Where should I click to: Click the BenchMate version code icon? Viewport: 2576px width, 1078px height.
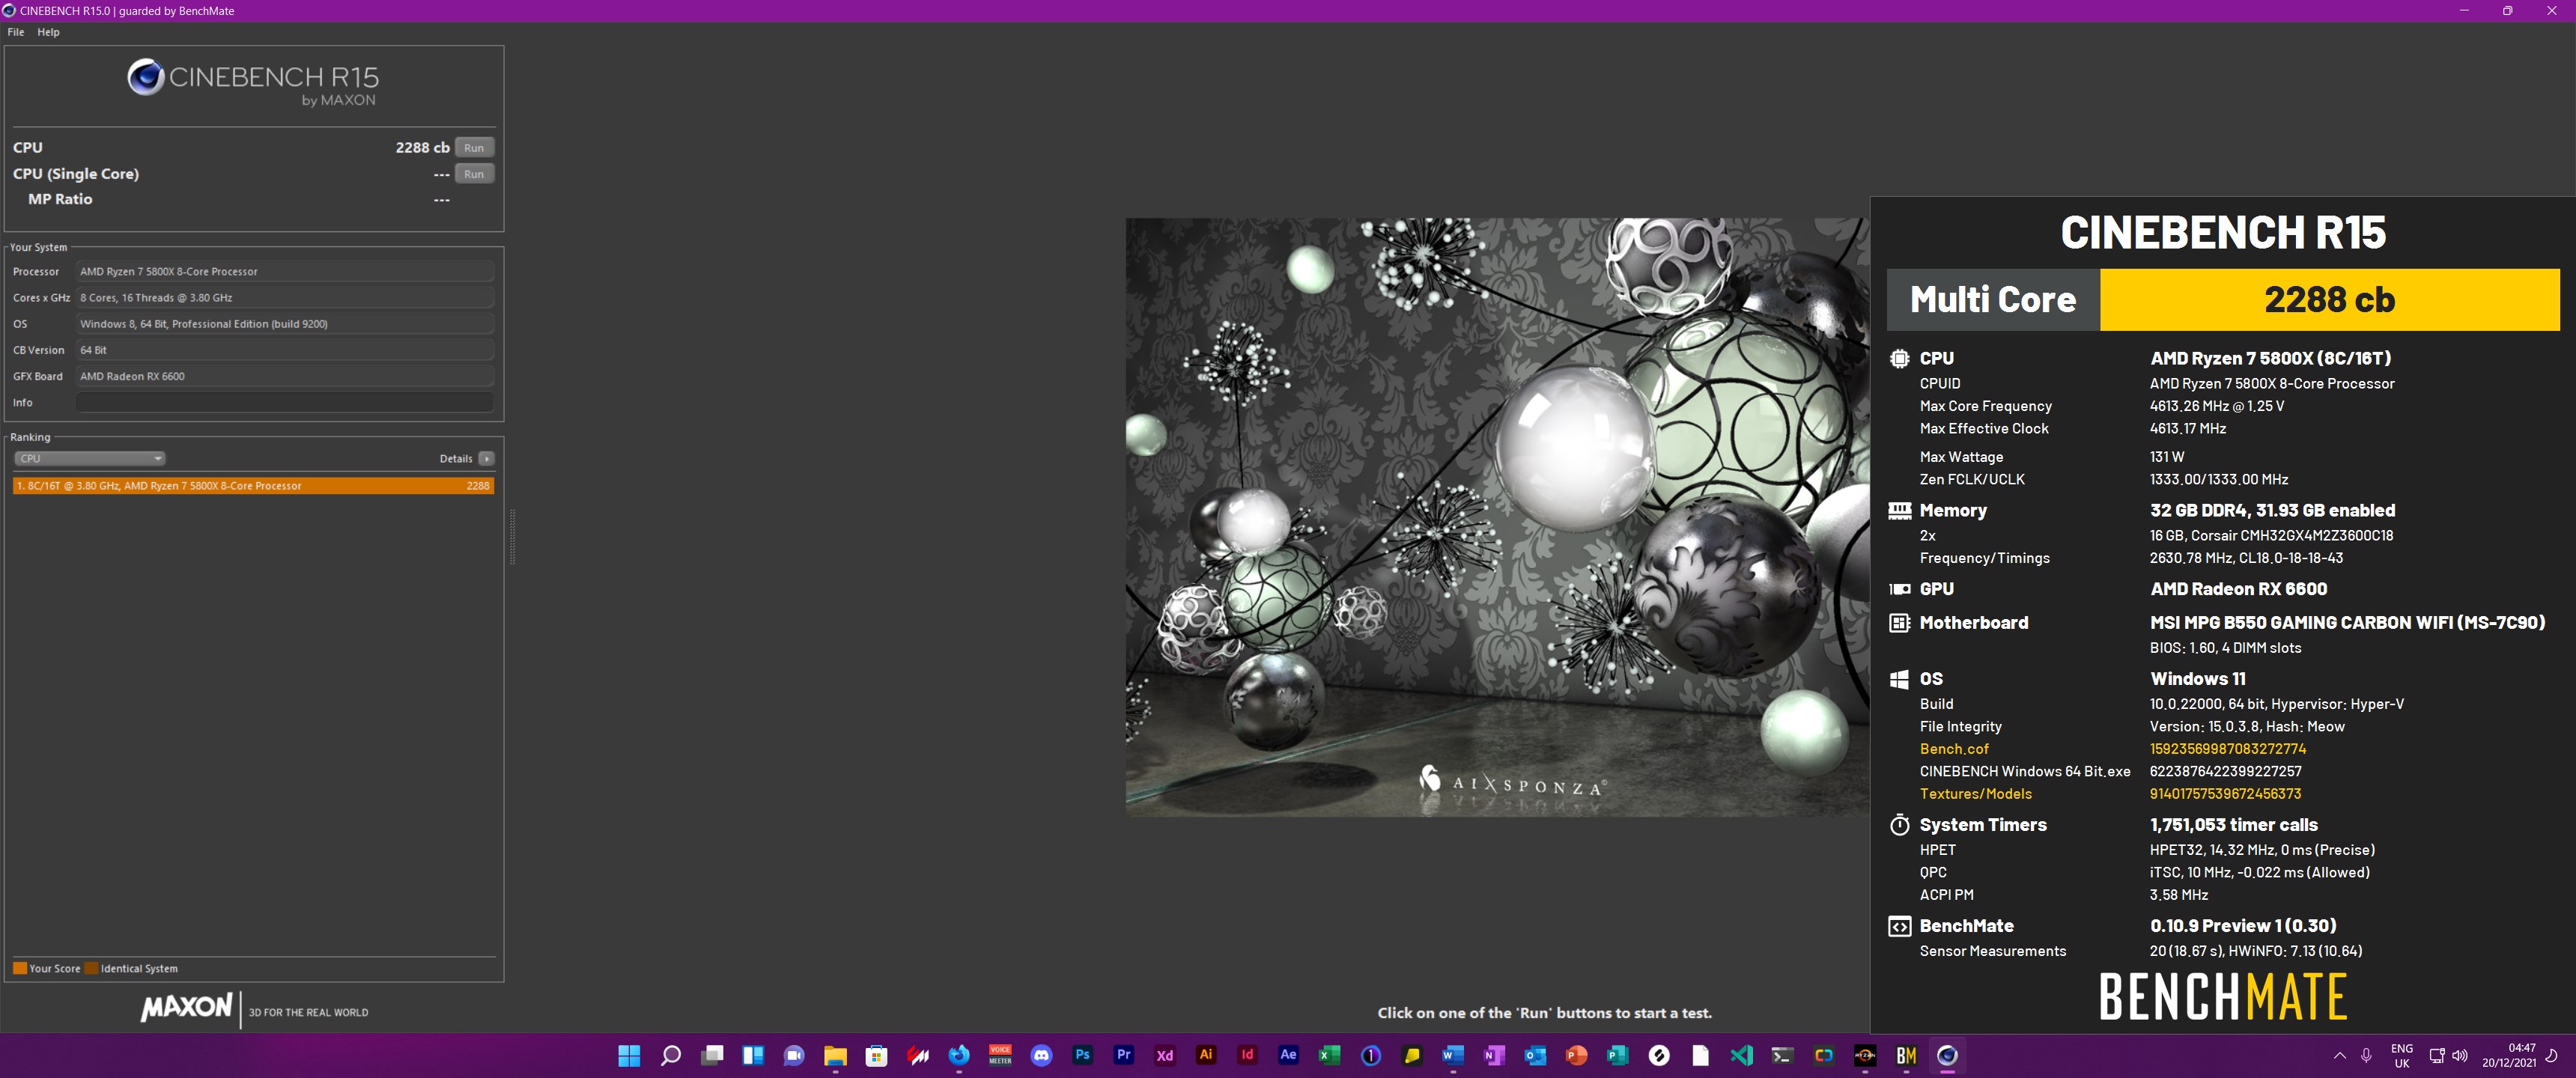pyautogui.click(x=1899, y=926)
